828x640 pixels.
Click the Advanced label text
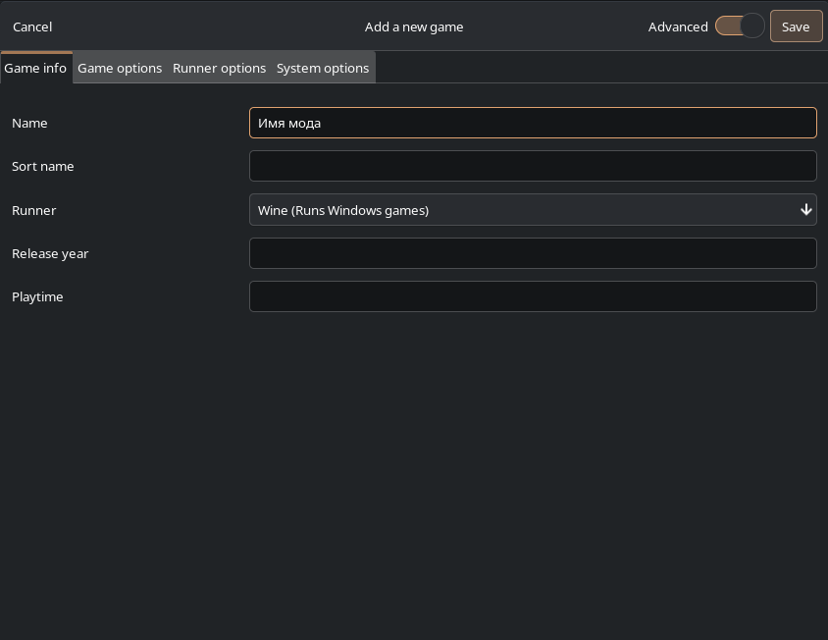[x=678, y=27]
